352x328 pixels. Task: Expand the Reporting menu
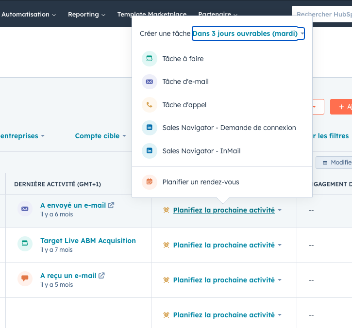tap(86, 15)
